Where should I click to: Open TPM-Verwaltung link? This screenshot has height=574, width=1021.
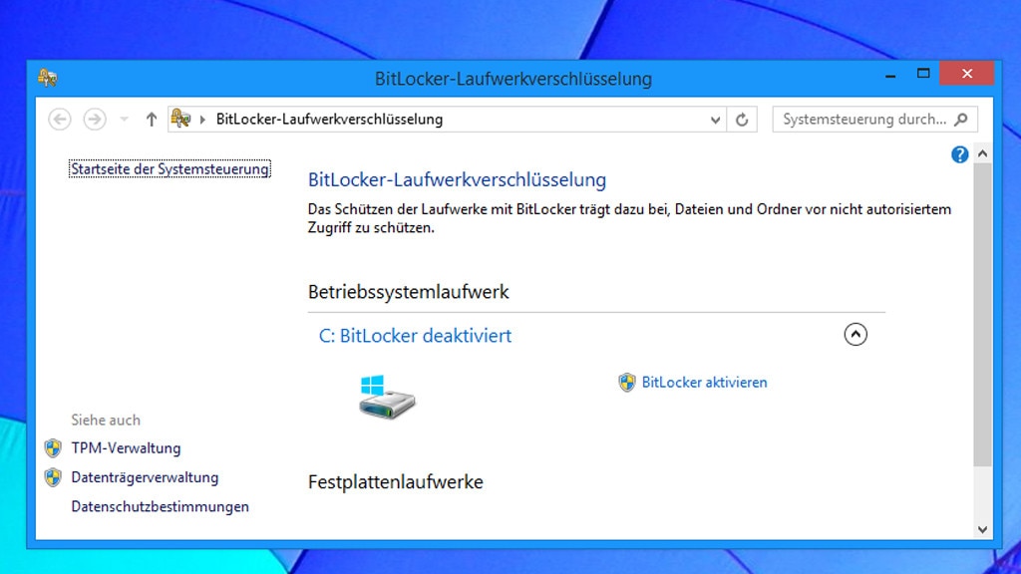click(126, 447)
